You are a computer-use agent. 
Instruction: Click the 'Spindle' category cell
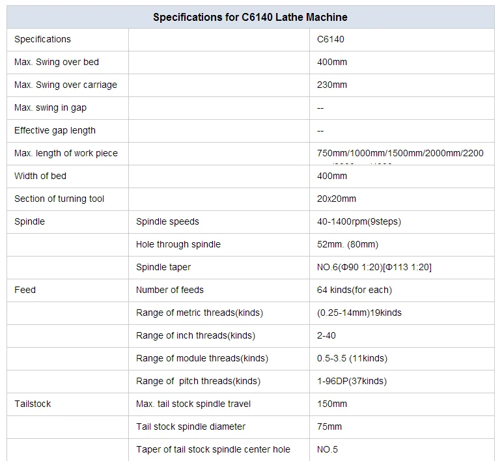[x=30, y=221]
